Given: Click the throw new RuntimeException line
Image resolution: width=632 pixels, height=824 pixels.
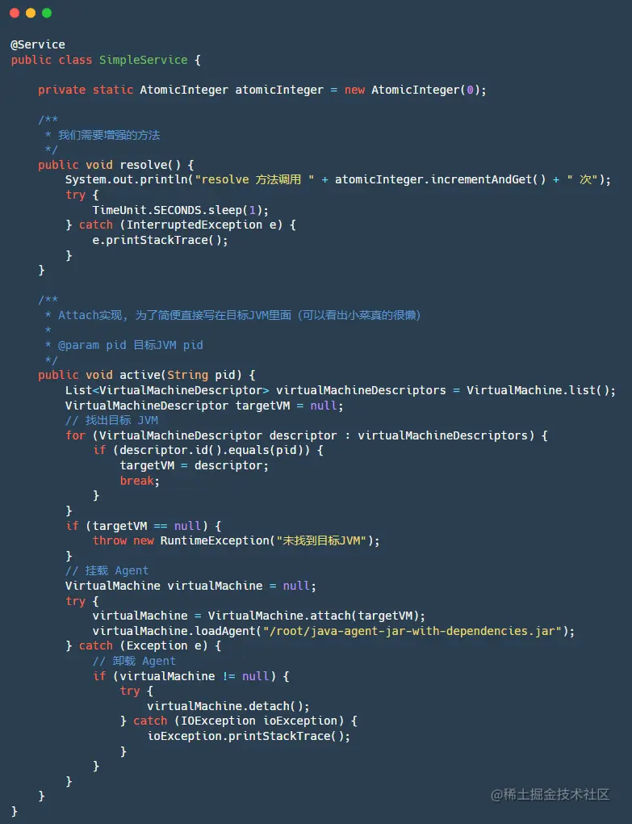Looking at the screenshot, I should coord(236,540).
